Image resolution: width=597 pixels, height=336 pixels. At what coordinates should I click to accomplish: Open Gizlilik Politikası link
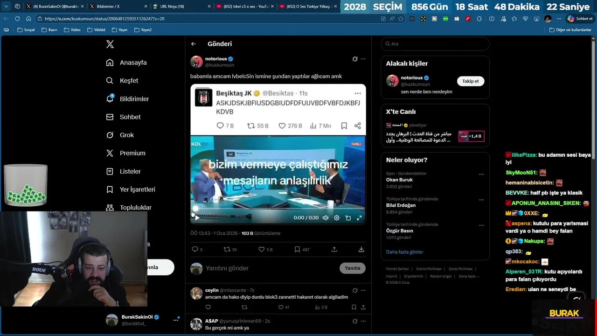tap(429, 269)
